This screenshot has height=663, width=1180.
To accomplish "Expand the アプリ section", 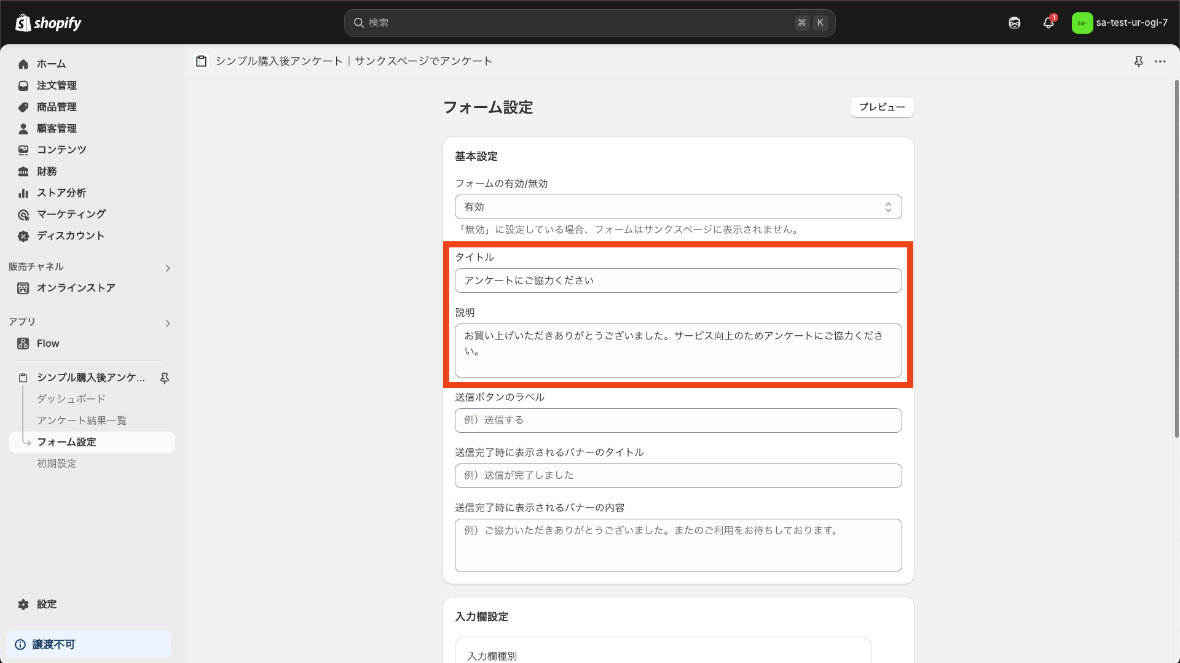I will coord(167,324).
